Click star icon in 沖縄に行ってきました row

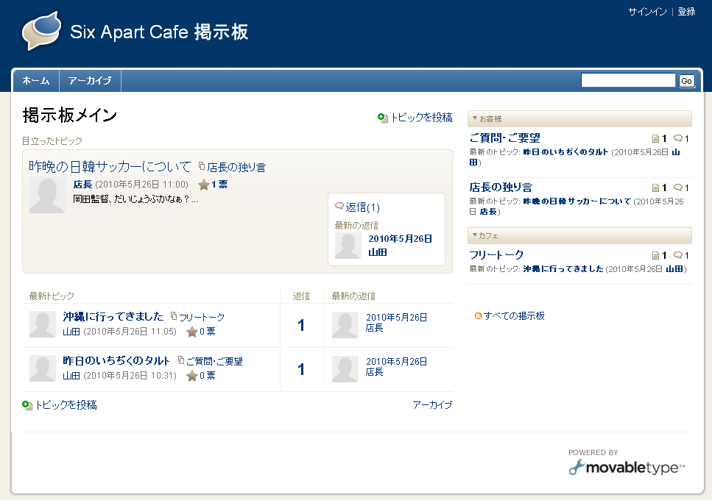click(192, 332)
